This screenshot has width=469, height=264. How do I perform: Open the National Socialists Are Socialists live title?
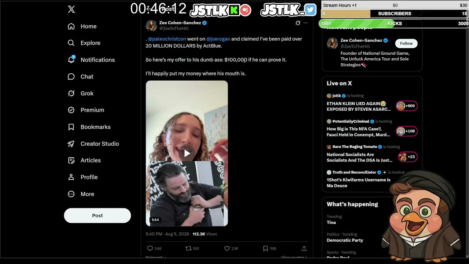pyautogui.click(x=359, y=157)
